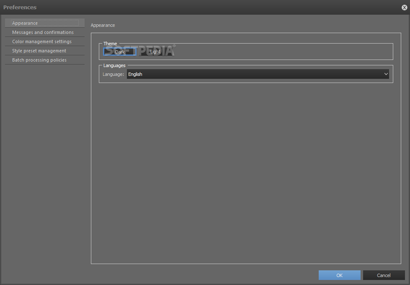Open the Language dropdown showing English
This screenshot has height=285, width=410.
(258, 74)
